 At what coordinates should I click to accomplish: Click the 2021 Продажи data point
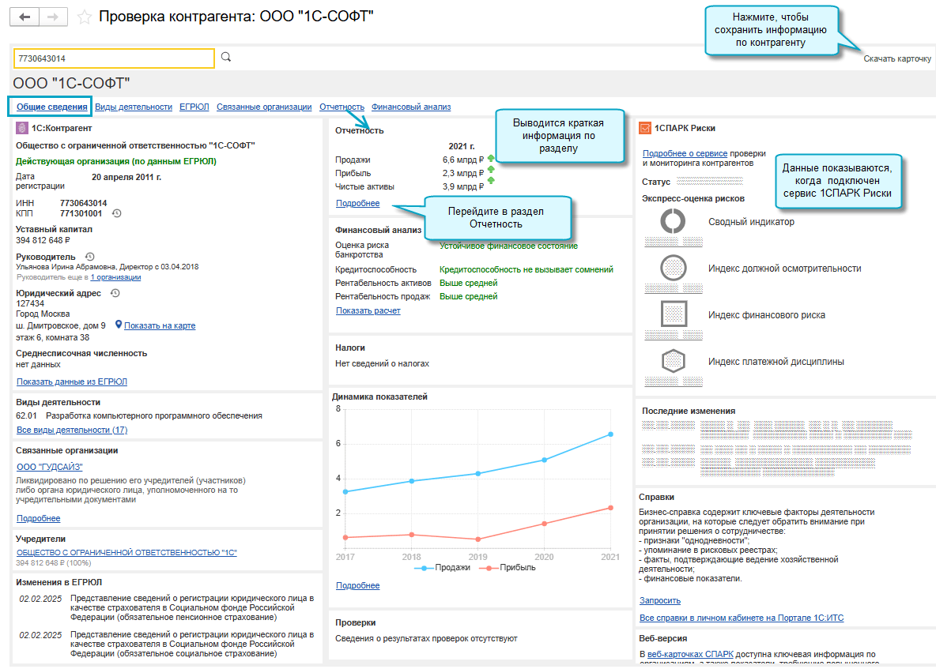coord(610,434)
